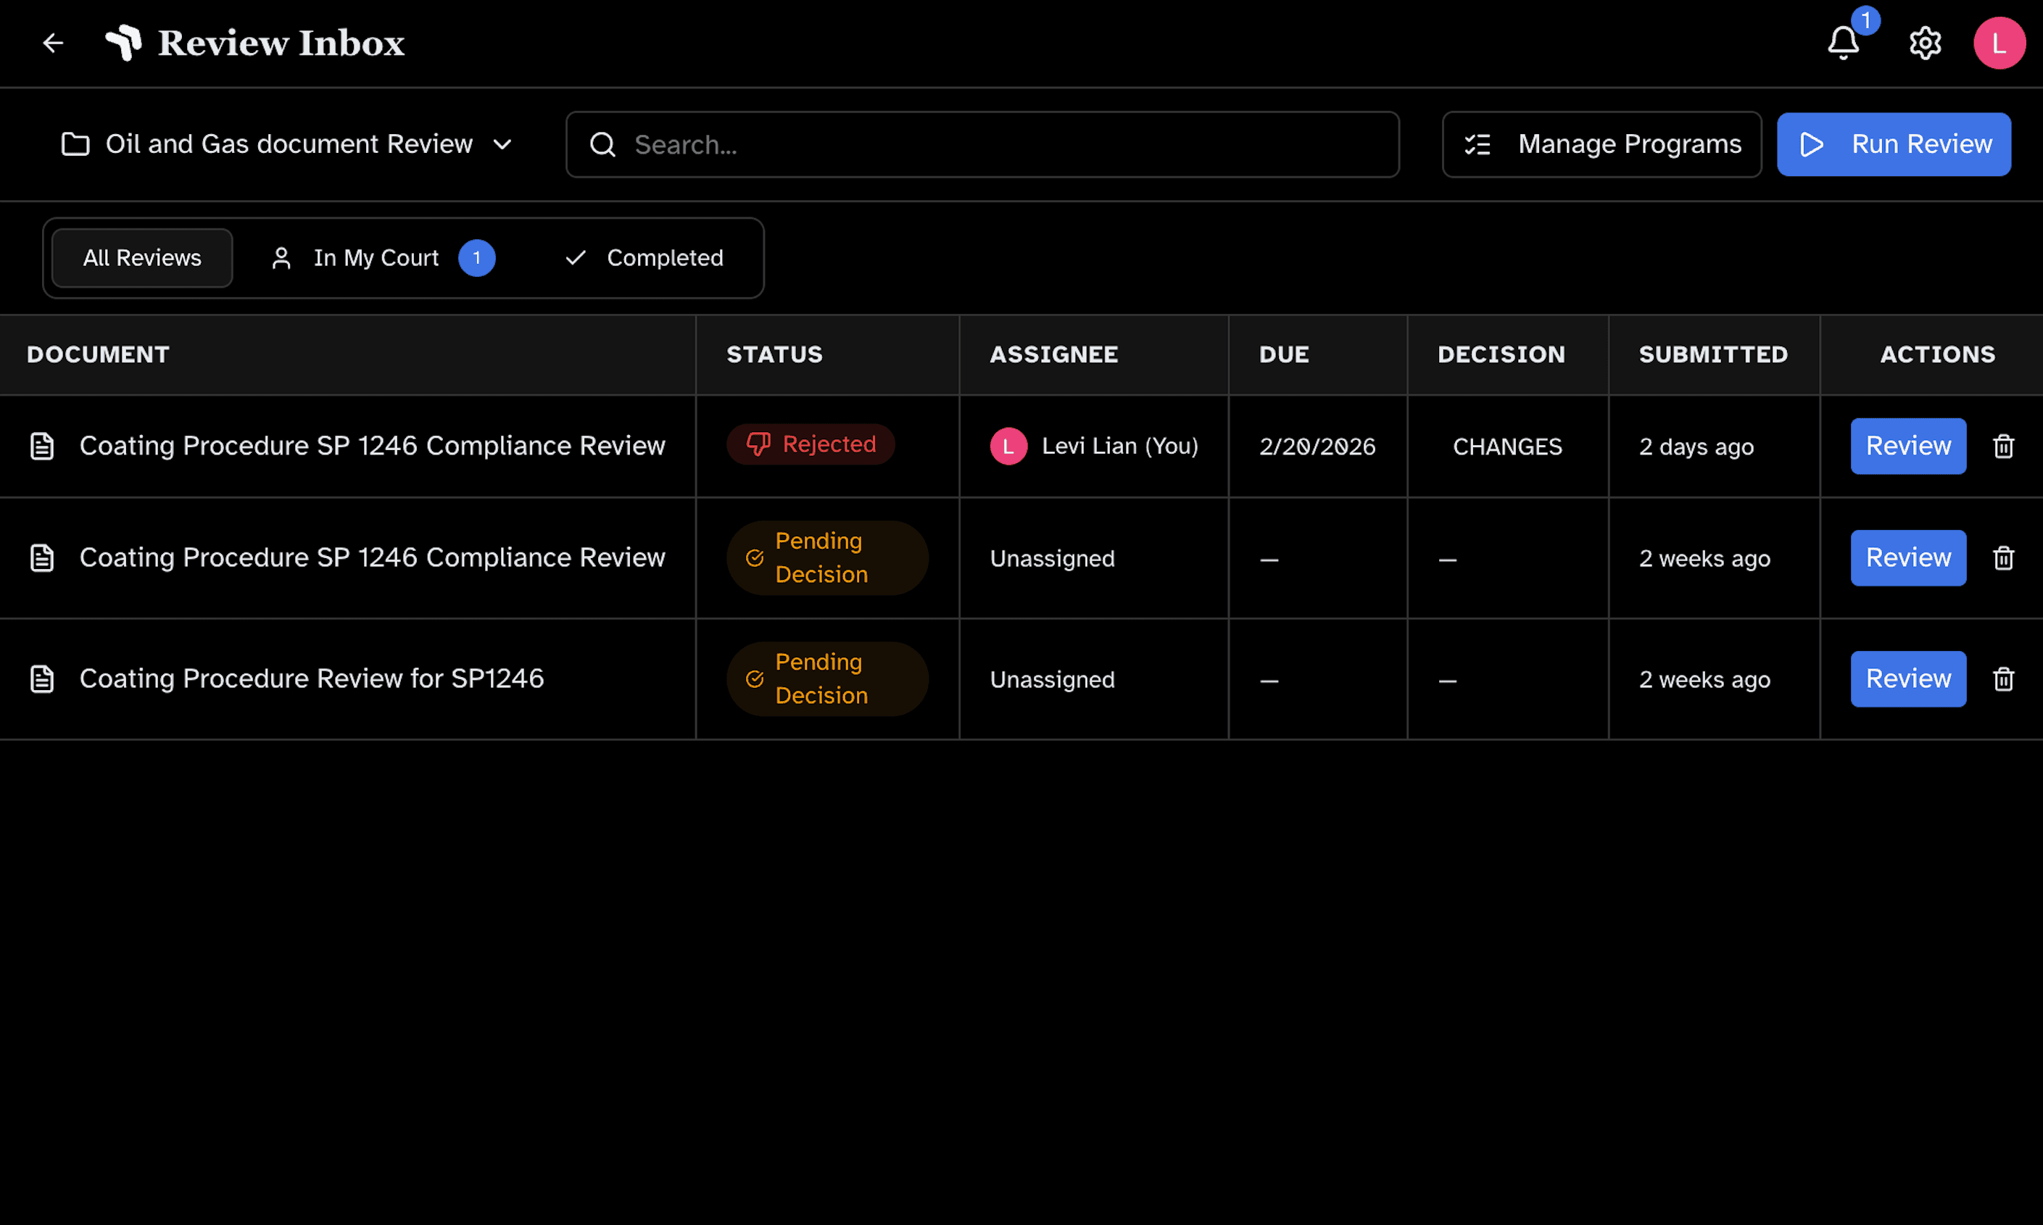Select the All Reviews tab
The height and width of the screenshot is (1225, 2043).
(x=142, y=258)
